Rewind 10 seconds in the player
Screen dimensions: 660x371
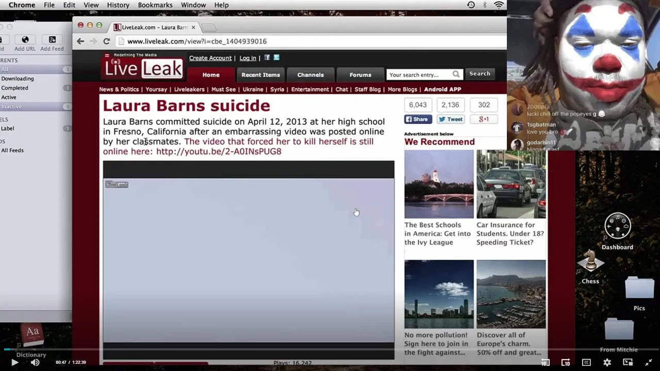click(545, 362)
